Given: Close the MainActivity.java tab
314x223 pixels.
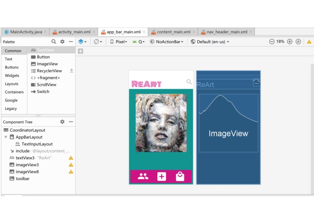Looking at the screenshot, I should click(x=46, y=32).
